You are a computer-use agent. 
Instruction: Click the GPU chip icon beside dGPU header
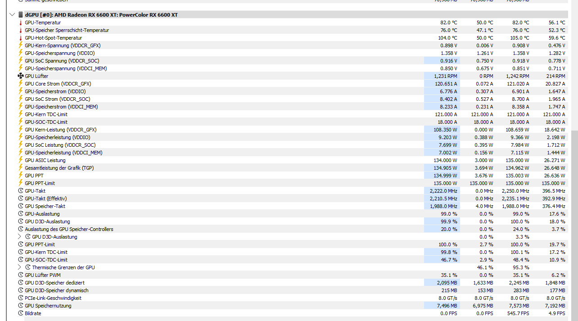[21, 15]
